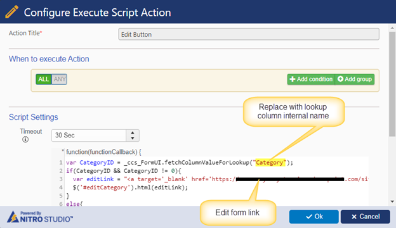Click line 3 editLink in script editor
This screenshot has height=228, width=396.
(x=100, y=179)
